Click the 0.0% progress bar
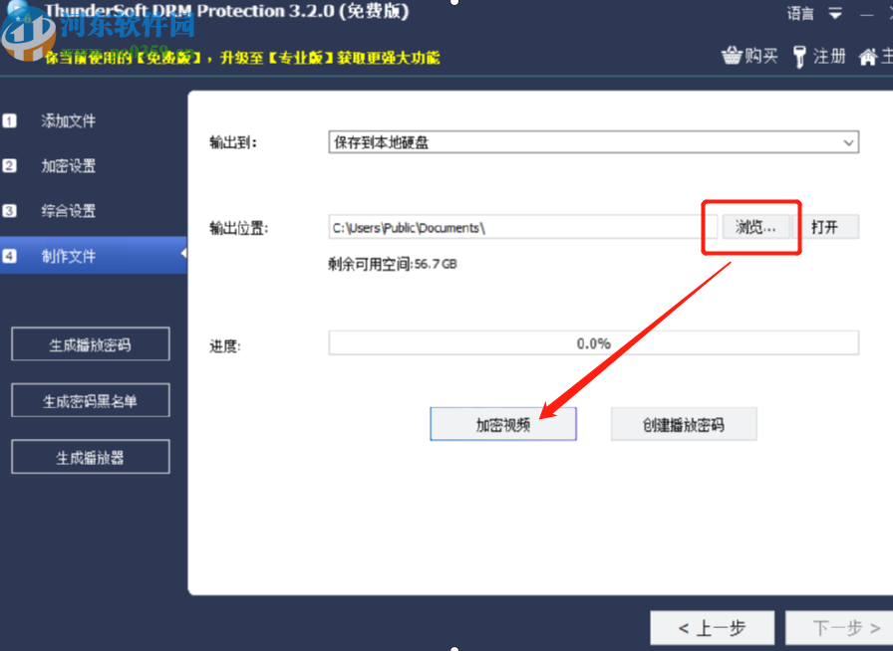Screen dimensions: 893x651 592,341
